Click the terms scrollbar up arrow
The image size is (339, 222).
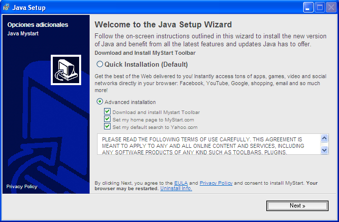click(324, 138)
